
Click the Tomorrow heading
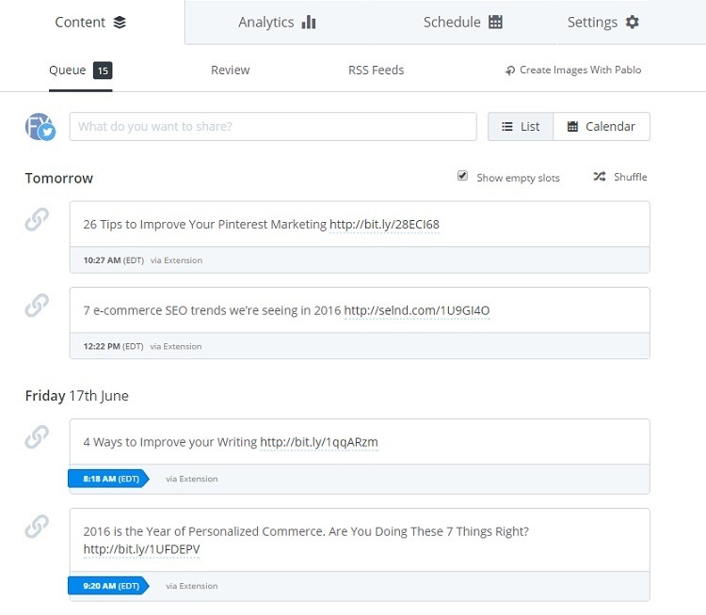[x=59, y=178]
